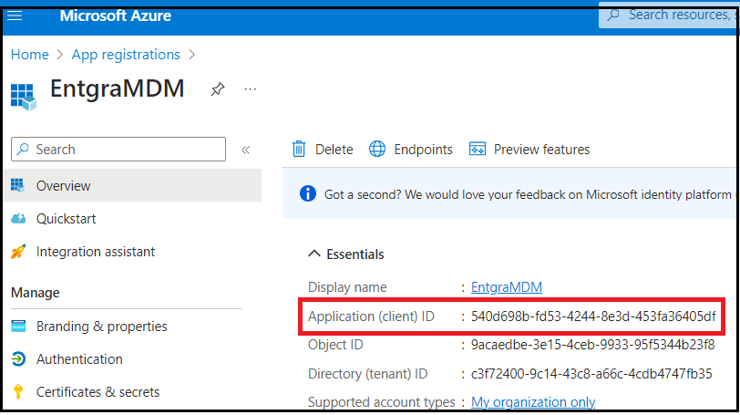Click the Integration assistant rocket icon

click(x=18, y=251)
